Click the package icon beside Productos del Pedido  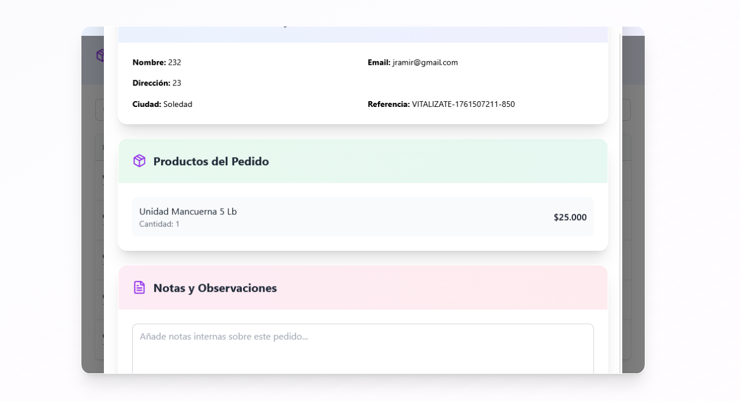click(x=139, y=161)
